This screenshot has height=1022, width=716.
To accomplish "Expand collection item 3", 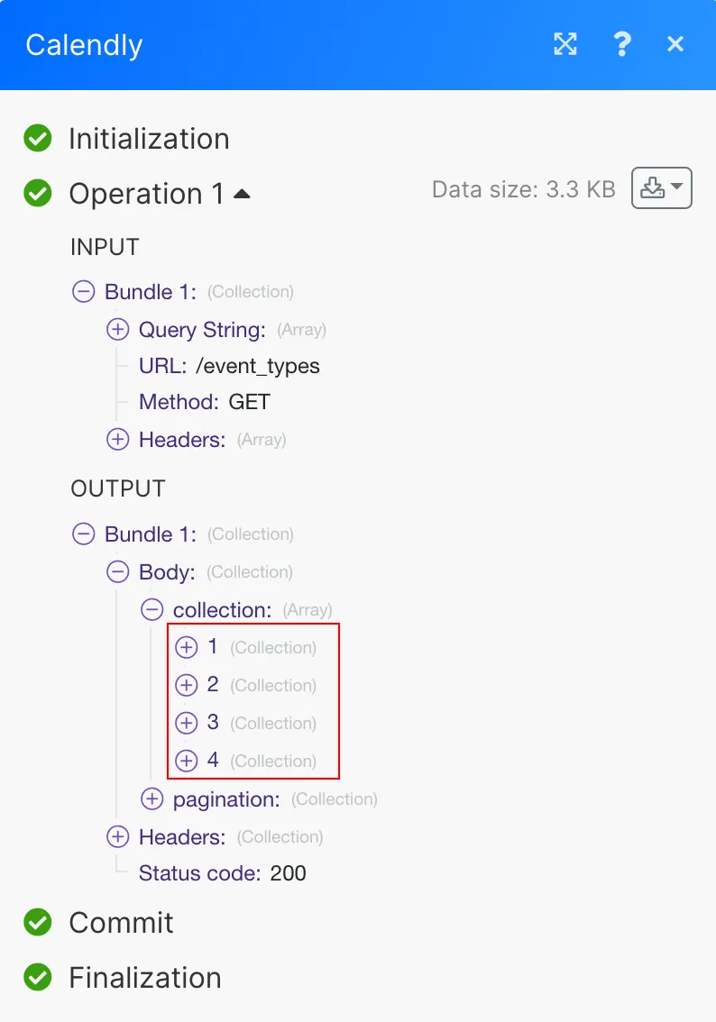I will click(187, 724).
